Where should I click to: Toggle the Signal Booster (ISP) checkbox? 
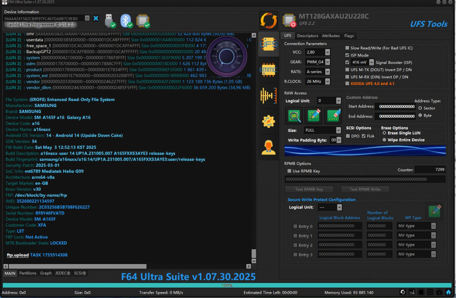click(x=347, y=63)
